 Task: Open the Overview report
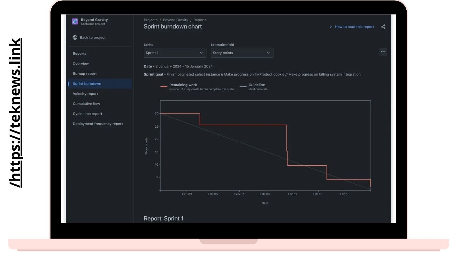(81, 64)
